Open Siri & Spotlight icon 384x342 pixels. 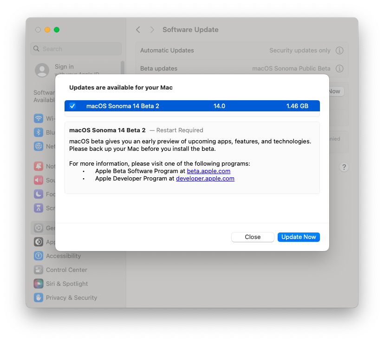(39, 284)
